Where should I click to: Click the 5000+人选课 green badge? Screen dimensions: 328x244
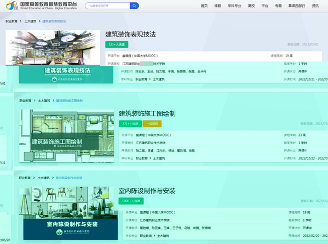pyautogui.click(x=131, y=201)
